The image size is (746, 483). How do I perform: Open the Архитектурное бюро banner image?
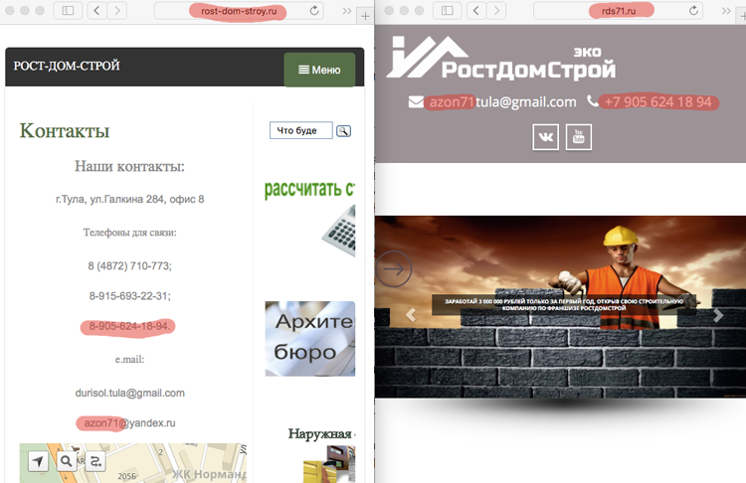(310, 339)
